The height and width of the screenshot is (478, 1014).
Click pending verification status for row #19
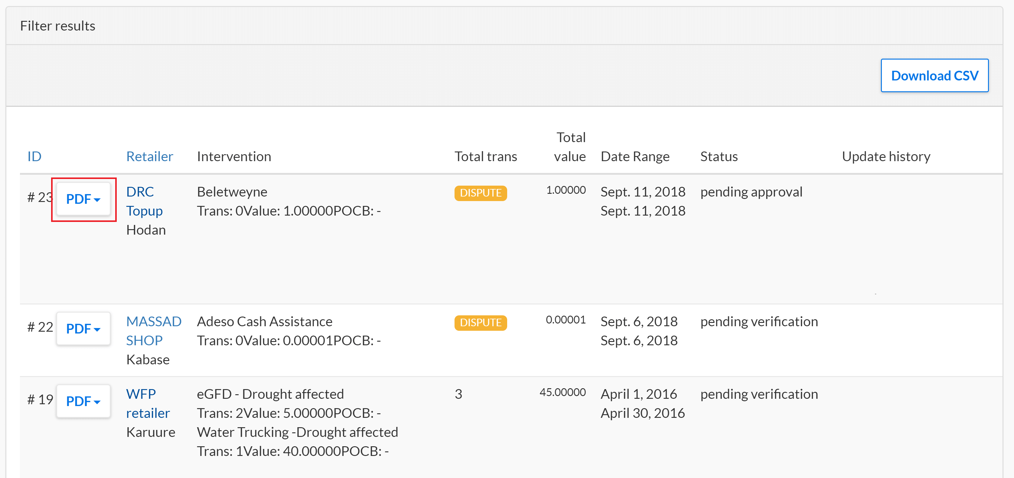click(759, 394)
